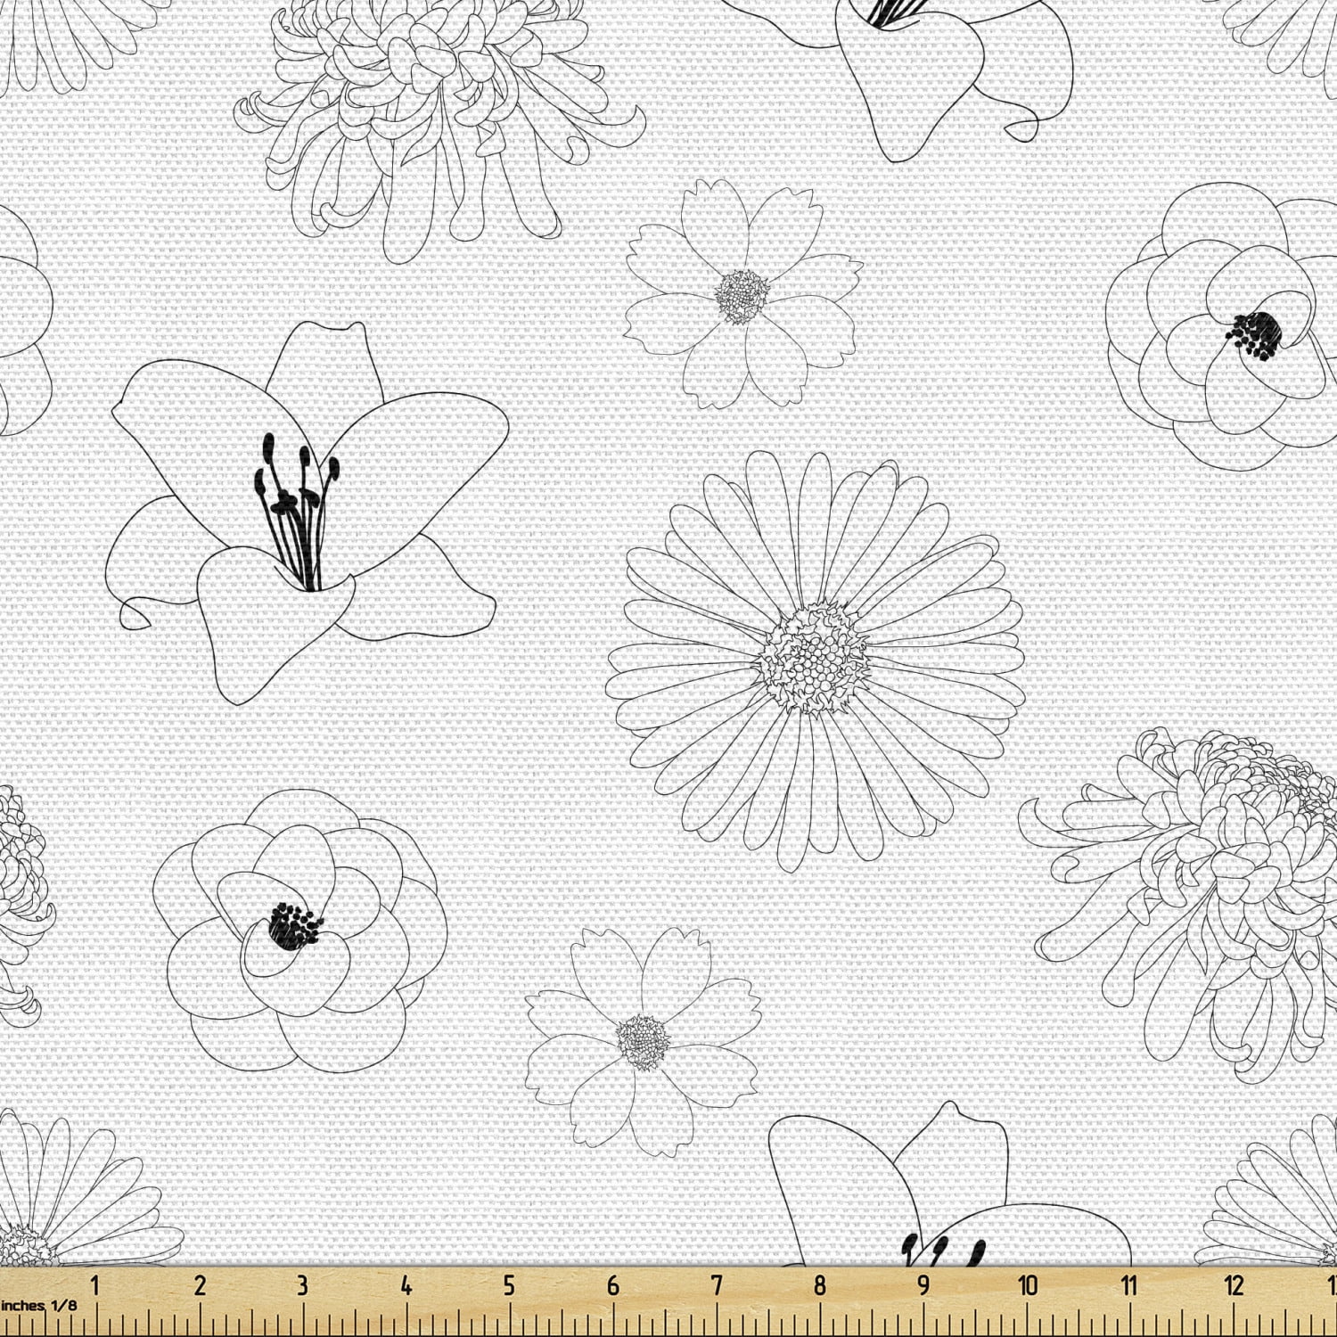Click the cosmos flower directly above the large daisy
The height and width of the screenshot is (1337, 1337).
tap(742, 296)
